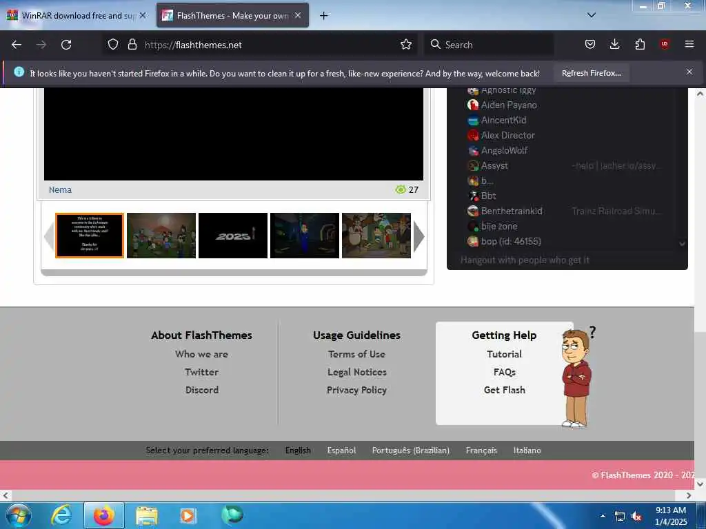Viewport: 706px width, 529px height.
Task: Reload the page with the refresh icon
Action: point(66,45)
